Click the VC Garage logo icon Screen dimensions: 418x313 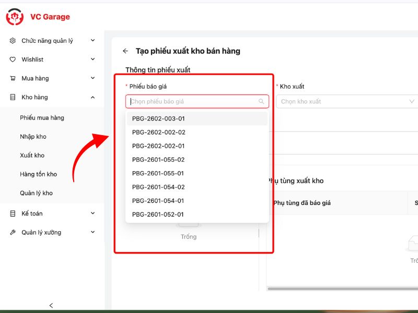pyautogui.click(x=15, y=17)
